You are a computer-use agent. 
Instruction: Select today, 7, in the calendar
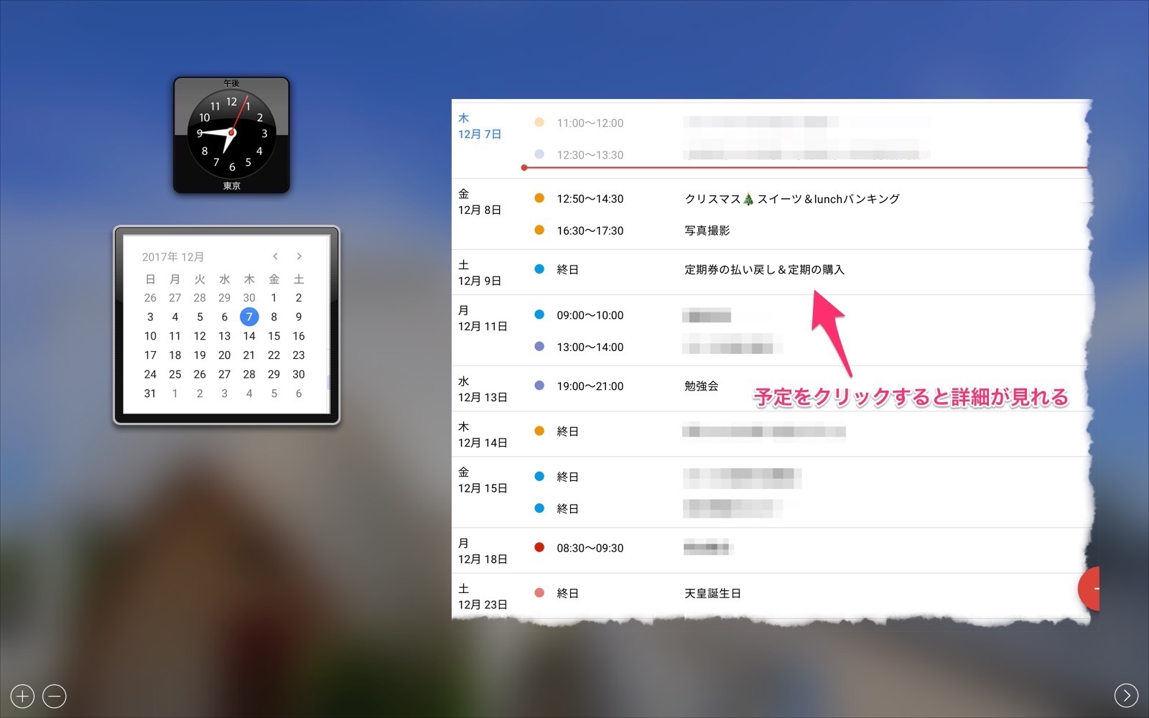click(x=249, y=317)
